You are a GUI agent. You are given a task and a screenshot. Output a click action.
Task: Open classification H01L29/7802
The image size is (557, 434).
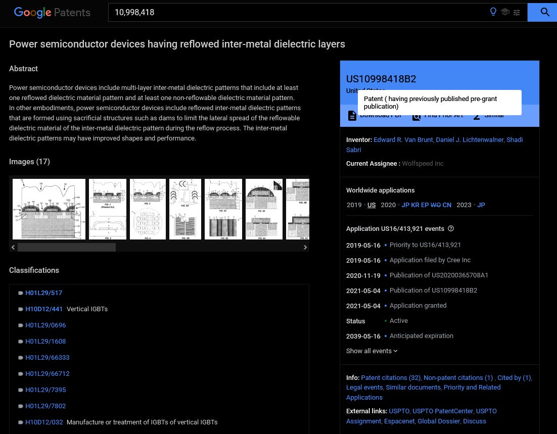45,406
